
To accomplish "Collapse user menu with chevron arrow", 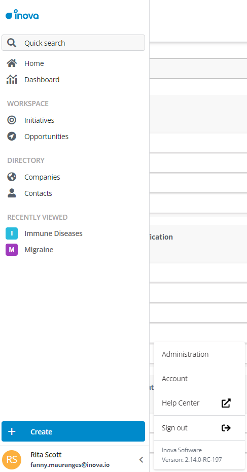I will [141, 460].
